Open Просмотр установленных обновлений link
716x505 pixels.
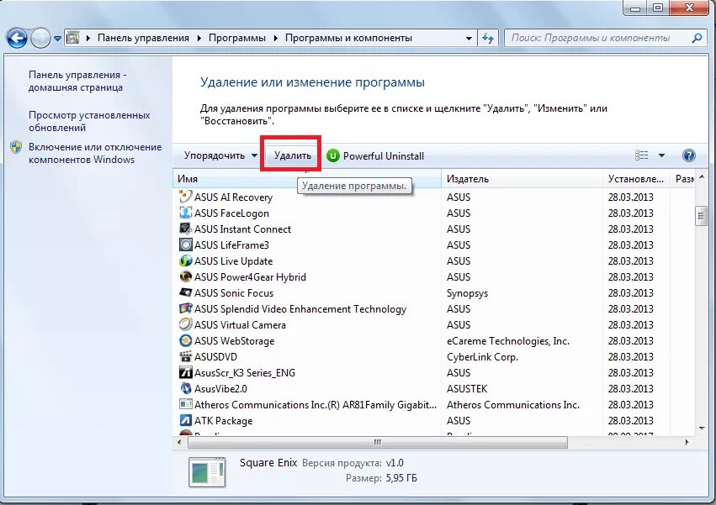[89, 121]
